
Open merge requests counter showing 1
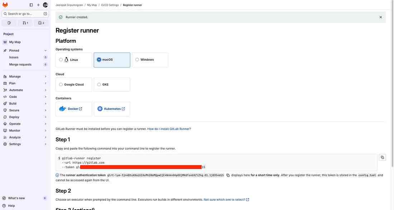(25, 23)
